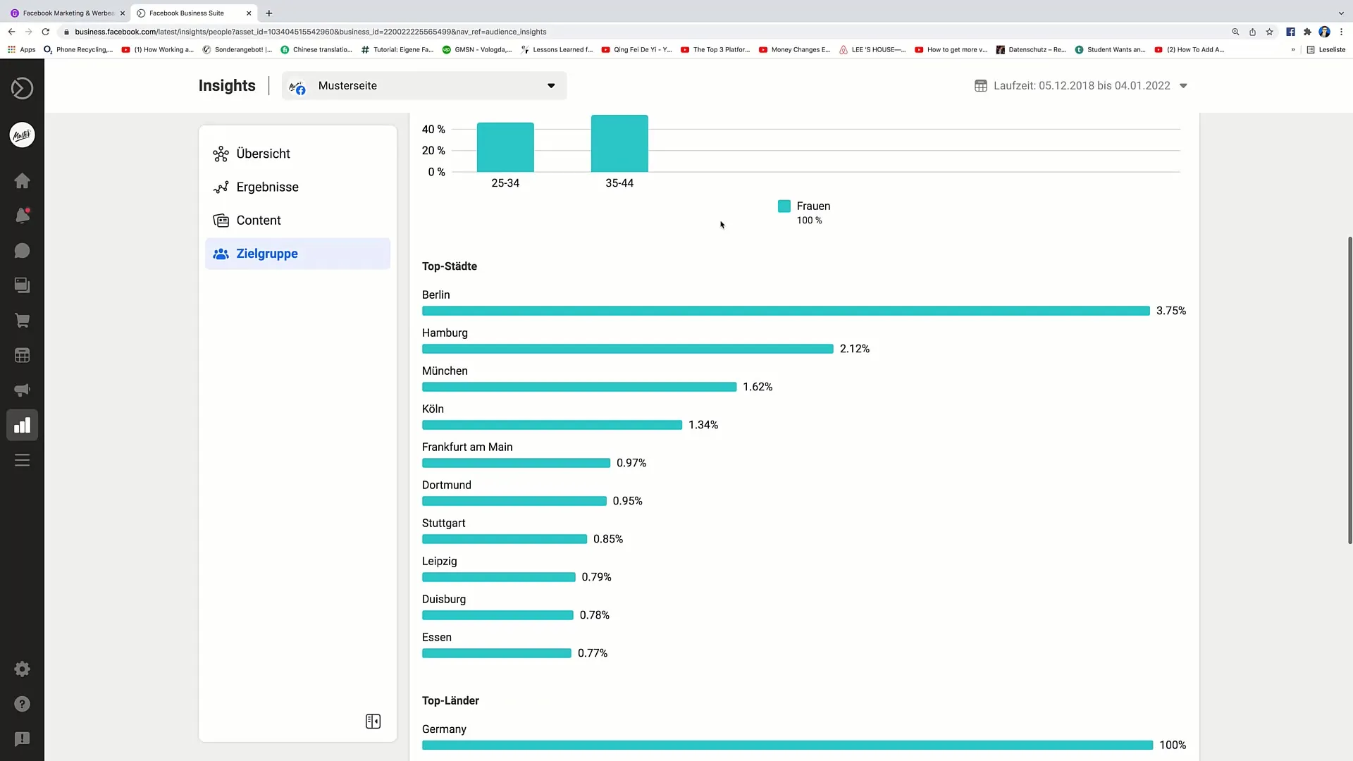Click the expand table icon bottom panel
Image resolution: width=1353 pixels, height=761 pixels.
373,721
